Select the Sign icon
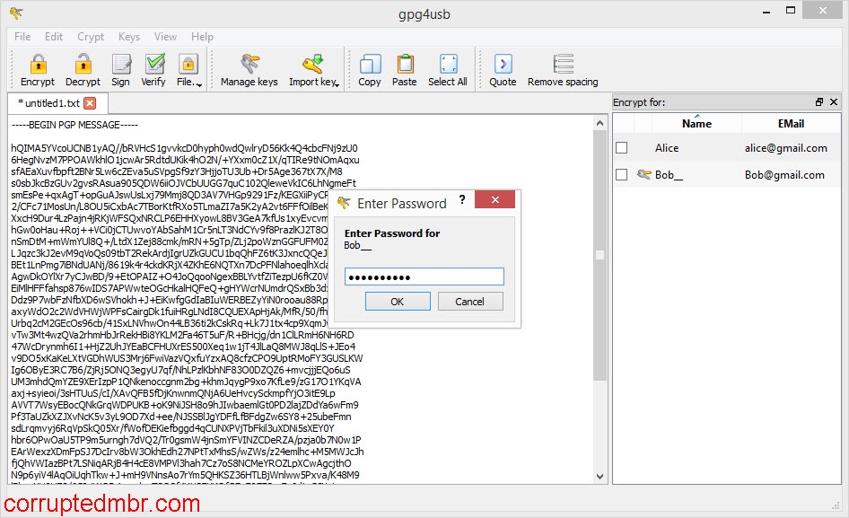849x518 pixels. click(121, 67)
